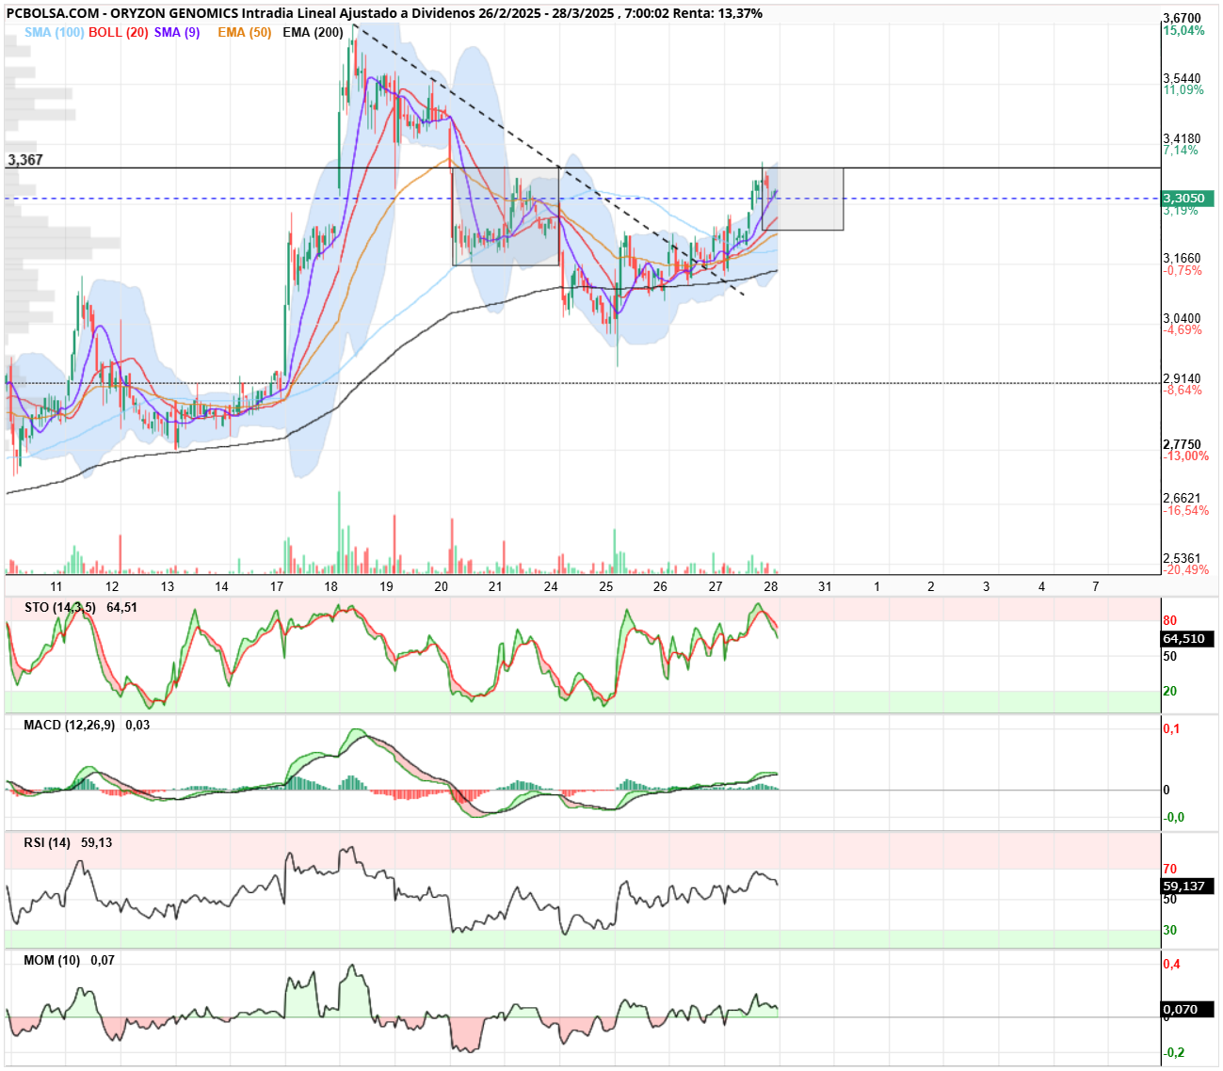
Task: Click the 80 level on the stochastic scale
Action: (1170, 620)
